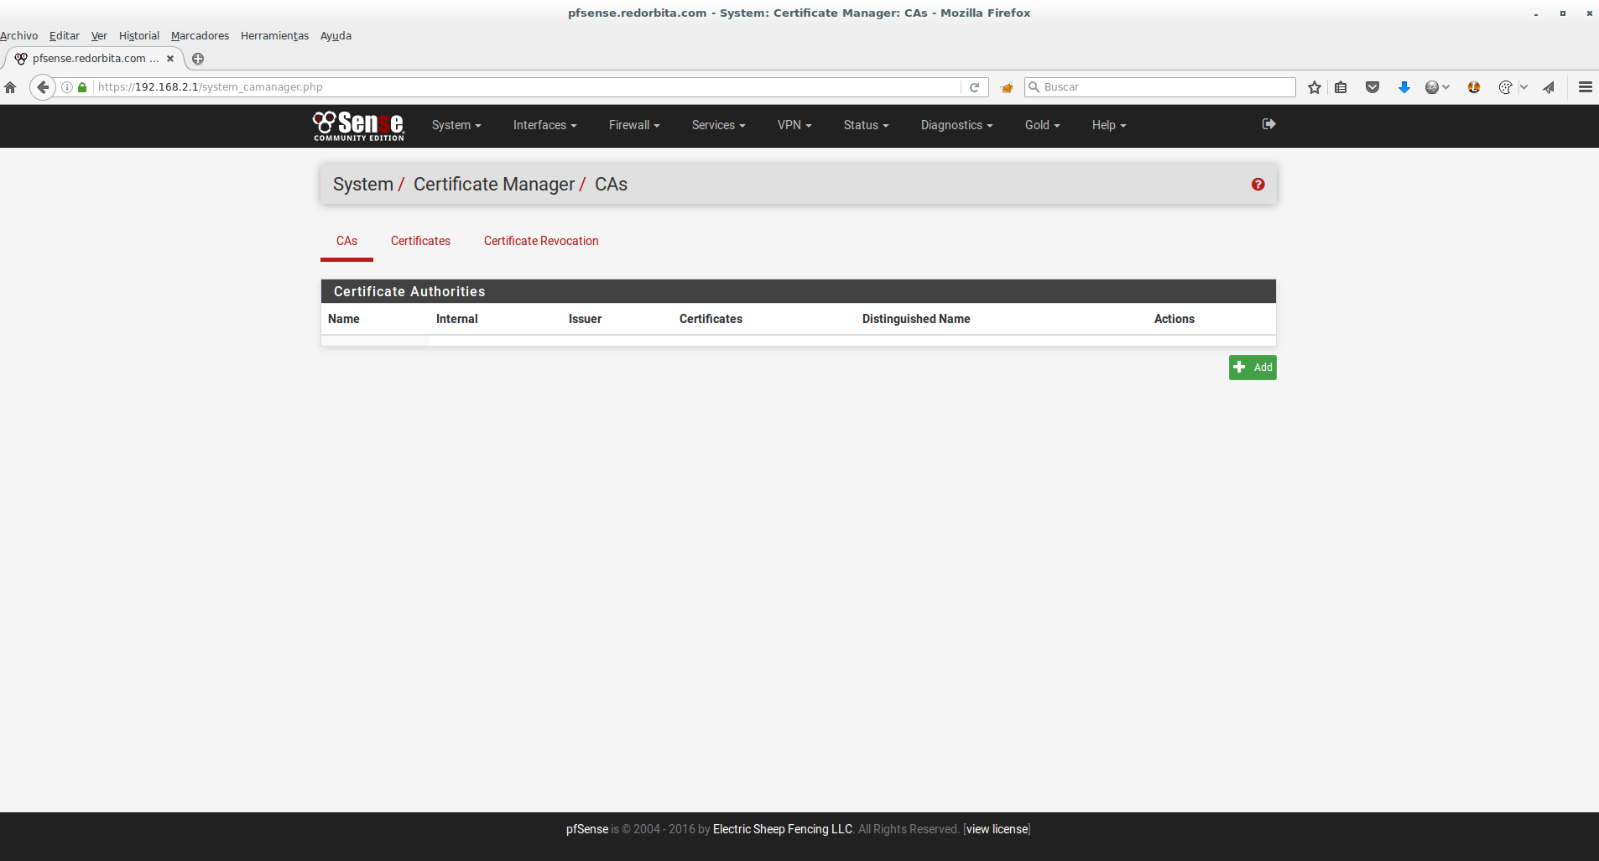This screenshot has width=1599, height=861.
Task: Open the view license link
Action: point(997,829)
